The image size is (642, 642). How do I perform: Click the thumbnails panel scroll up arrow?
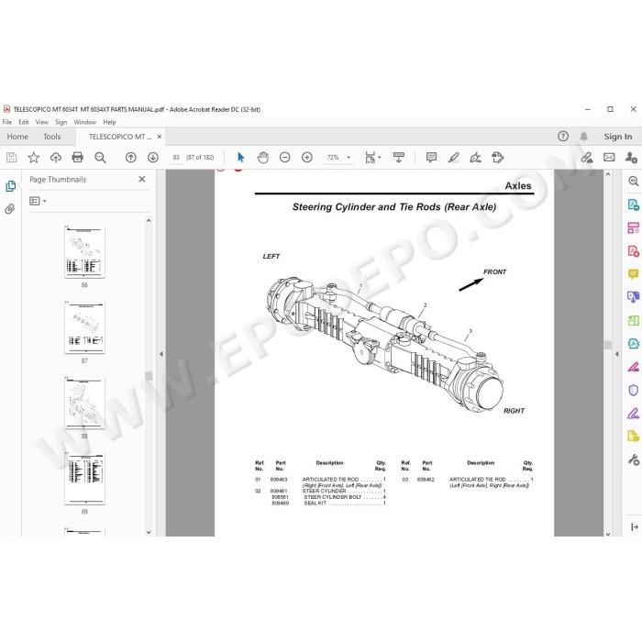coord(149,220)
